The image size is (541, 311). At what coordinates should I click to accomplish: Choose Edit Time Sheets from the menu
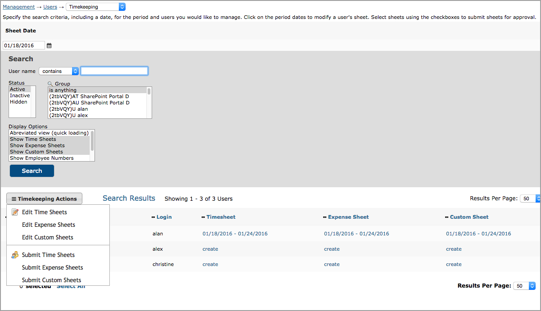click(x=45, y=212)
